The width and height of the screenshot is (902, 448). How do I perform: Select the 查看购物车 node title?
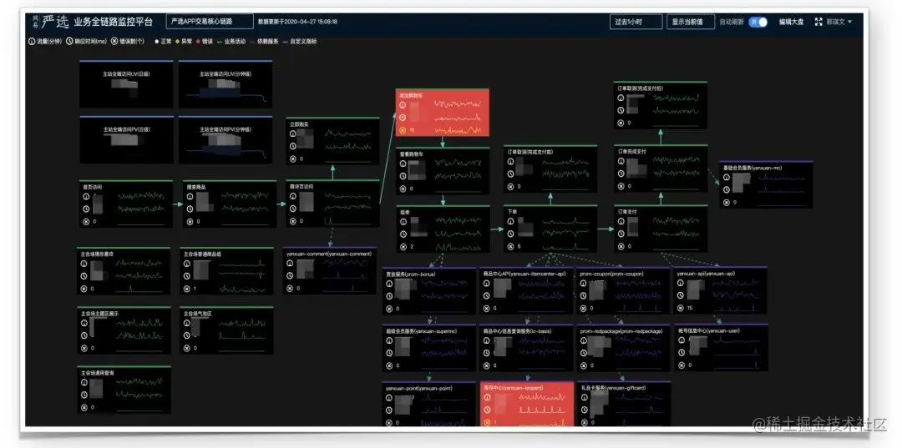click(x=411, y=154)
